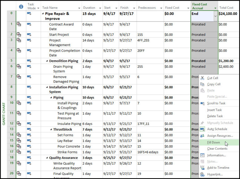Screen dimensions: 240x179
Task: Click the Add to Timeline icon
Action: coord(202,168)
